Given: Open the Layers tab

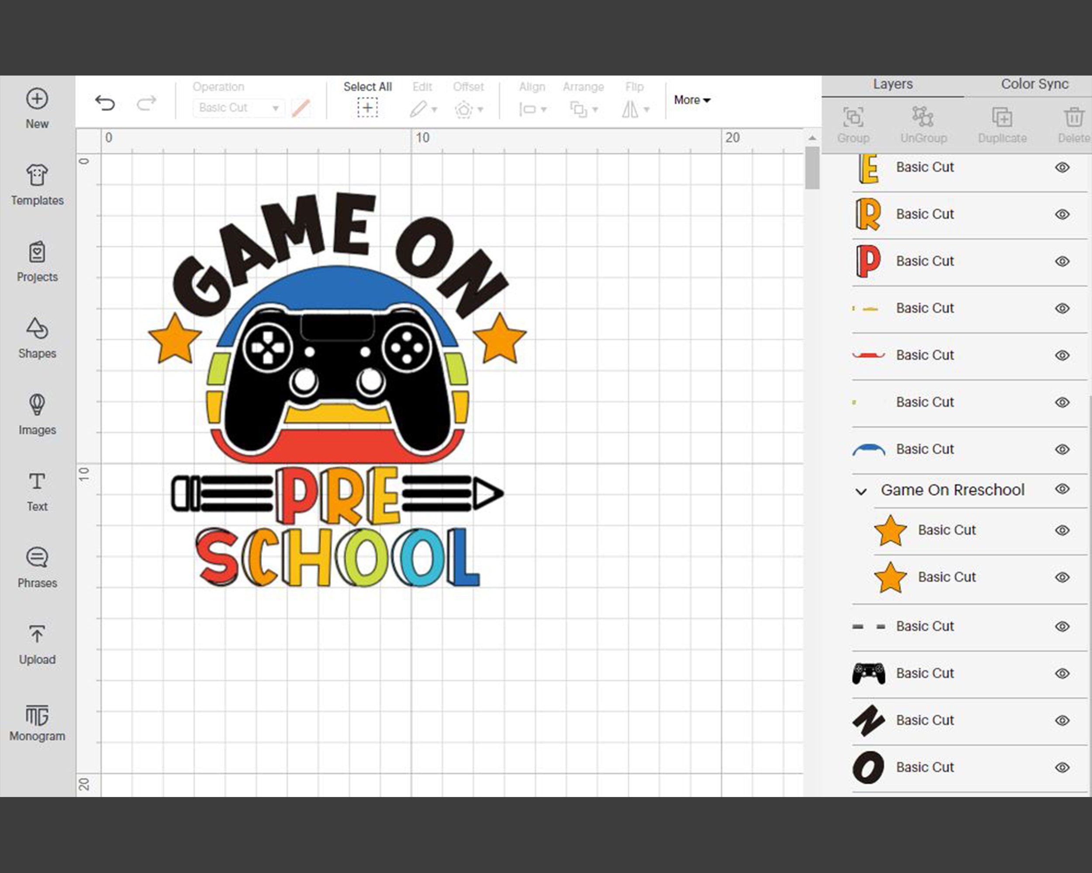Looking at the screenshot, I should click(892, 83).
